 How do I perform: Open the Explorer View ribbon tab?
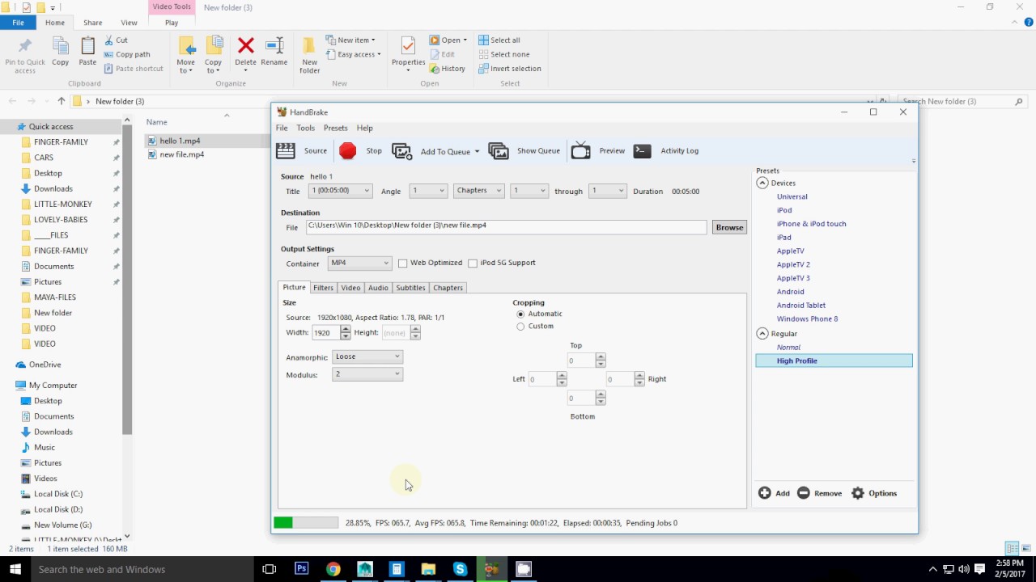pyautogui.click(x=129, y=23)
